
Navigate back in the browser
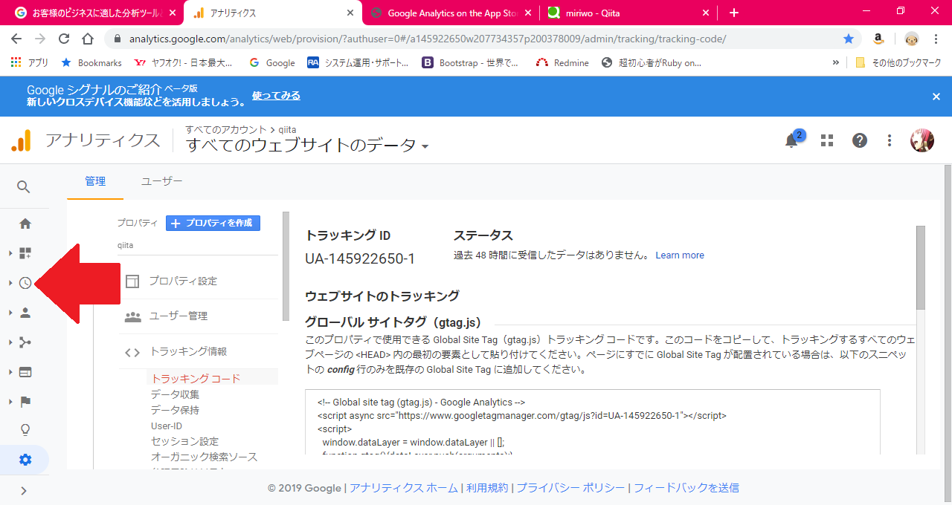(x=16, y=39)
